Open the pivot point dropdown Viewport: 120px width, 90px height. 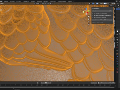point(43,3)
